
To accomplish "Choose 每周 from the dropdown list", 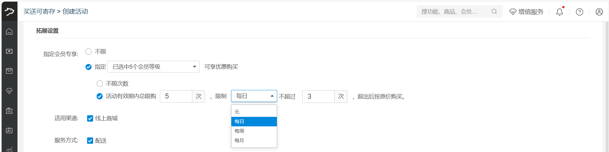I will pyautogui.click(x=254, y=131).
